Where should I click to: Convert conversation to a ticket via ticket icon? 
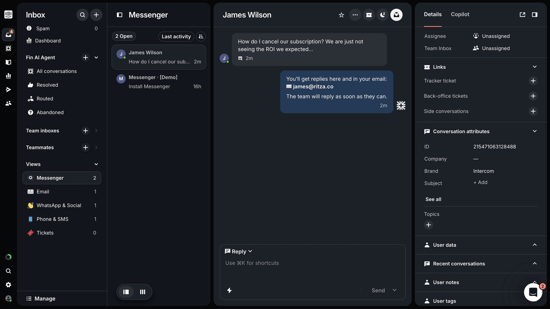click(x=369, y=15)
